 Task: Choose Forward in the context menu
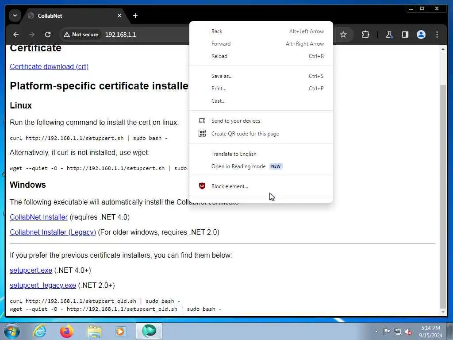click(261, 44)
